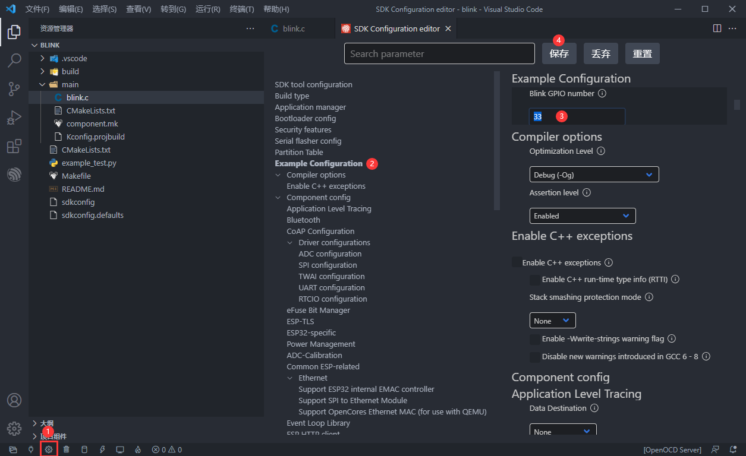Viewport: 746px width, 456px height.
Task: Open Explorer panel more actions ellipsis
Action: pyautogui.click(x=250, y=28)
